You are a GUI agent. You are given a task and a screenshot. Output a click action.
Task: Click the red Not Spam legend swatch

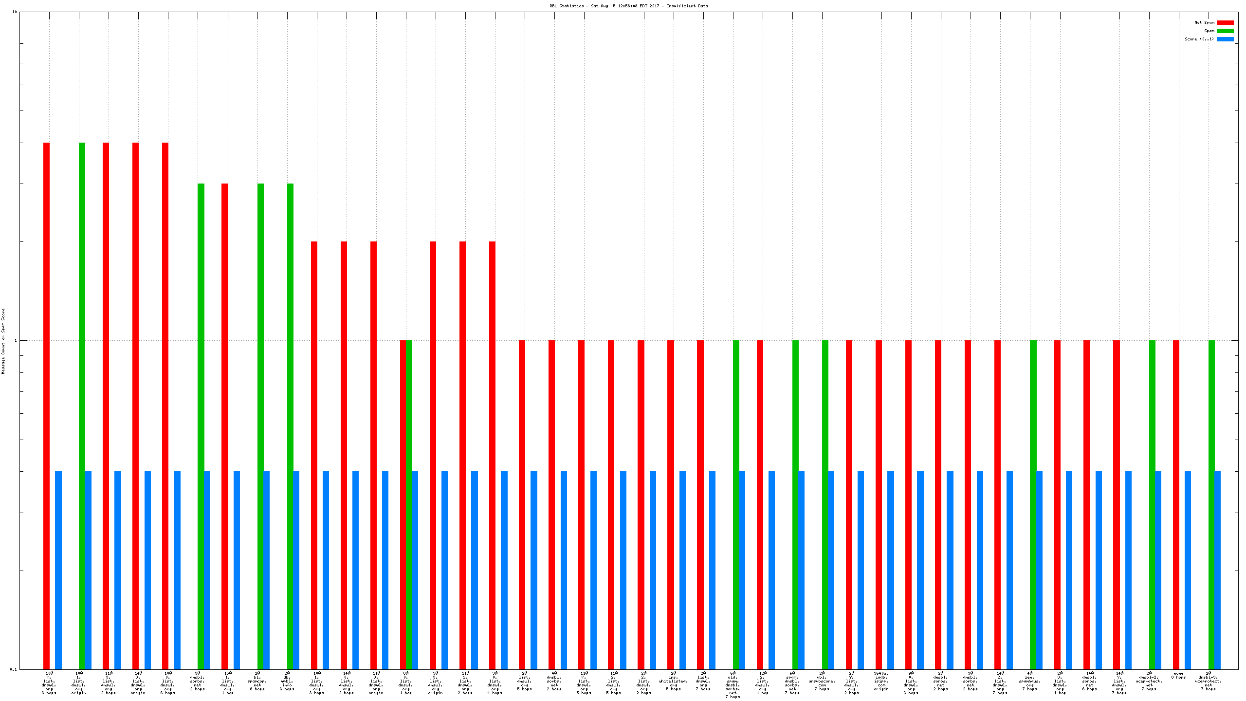click(1225, 22)
